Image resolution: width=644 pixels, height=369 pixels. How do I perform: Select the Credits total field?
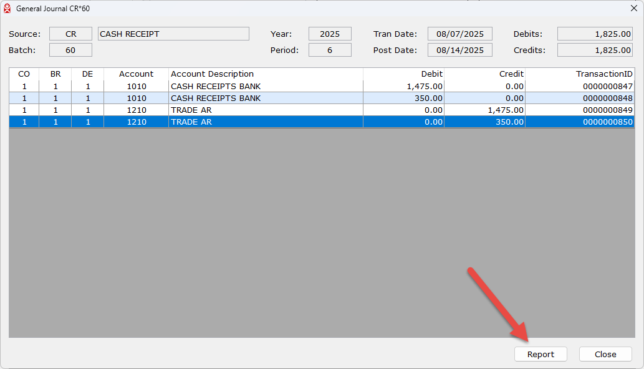(595, 50)
